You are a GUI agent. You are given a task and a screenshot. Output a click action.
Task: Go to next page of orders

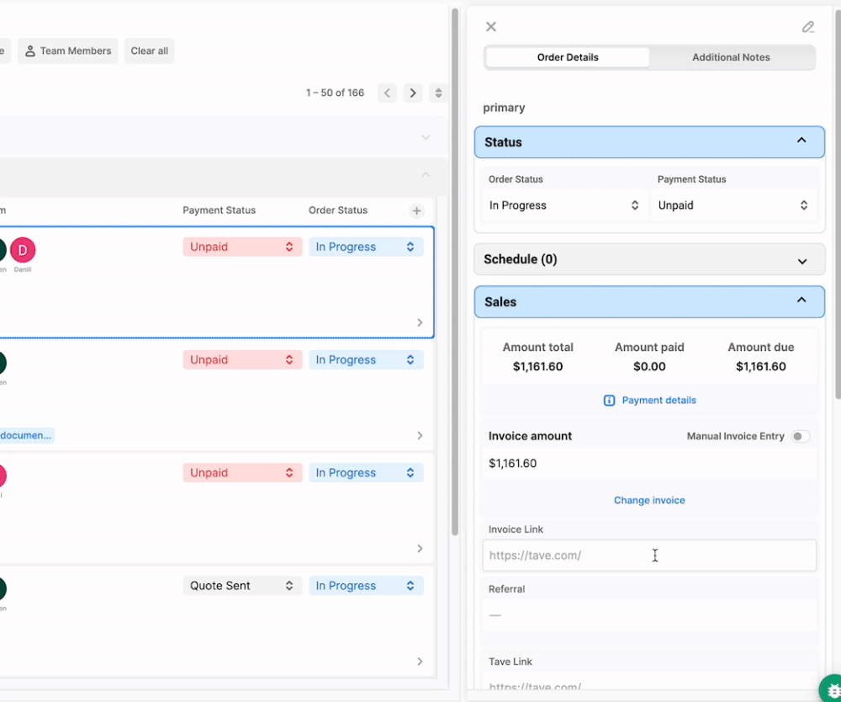[412, 93]
